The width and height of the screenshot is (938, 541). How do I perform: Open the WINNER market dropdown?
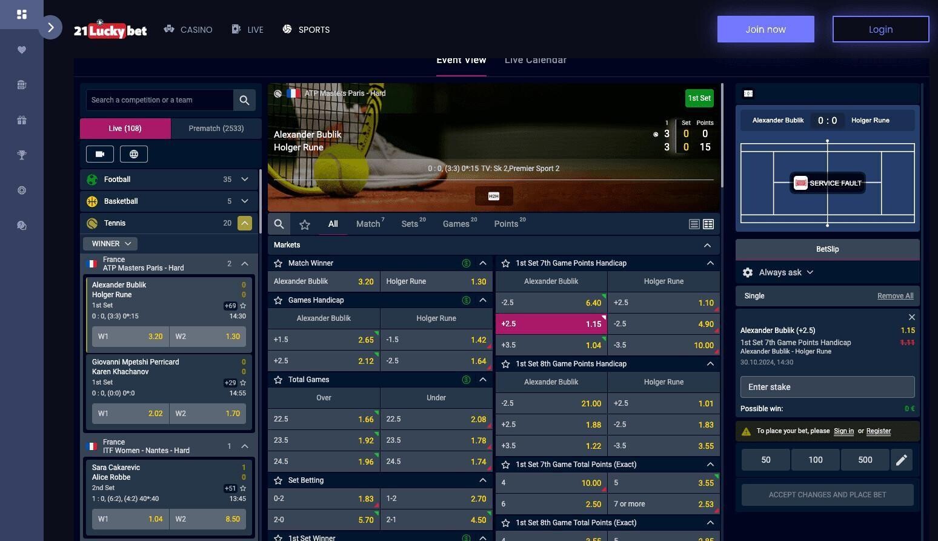(x=110, y=244)
